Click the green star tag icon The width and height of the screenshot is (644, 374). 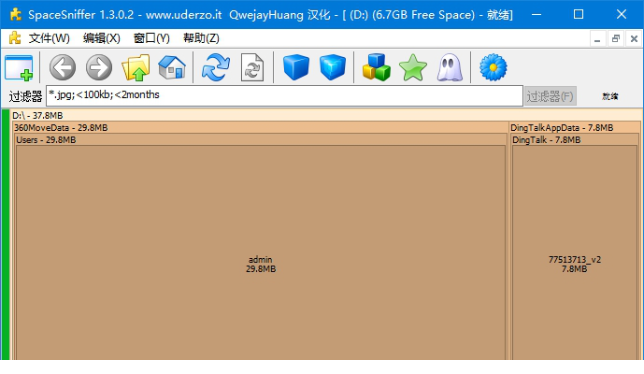click(413, 68)
